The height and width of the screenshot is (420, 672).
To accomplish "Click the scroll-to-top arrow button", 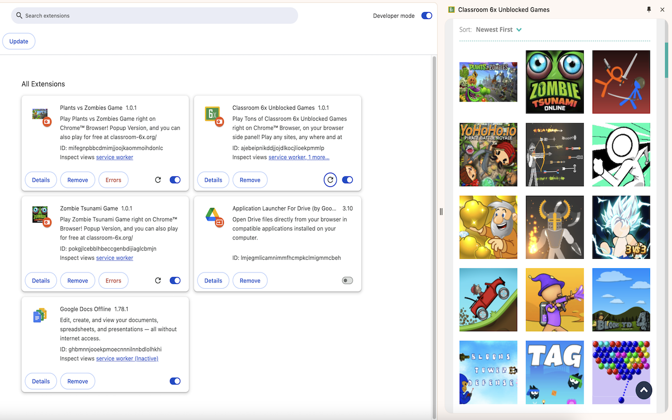I will pyautogui.click(x=644, y=390).
